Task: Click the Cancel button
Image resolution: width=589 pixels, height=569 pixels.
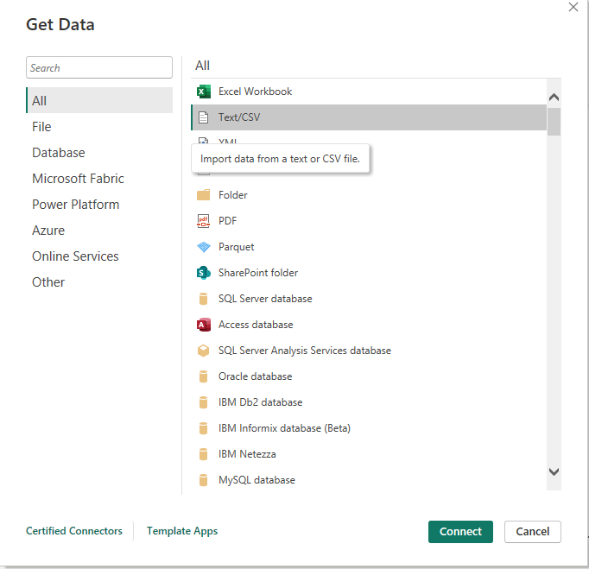Action: coord(533,532)
